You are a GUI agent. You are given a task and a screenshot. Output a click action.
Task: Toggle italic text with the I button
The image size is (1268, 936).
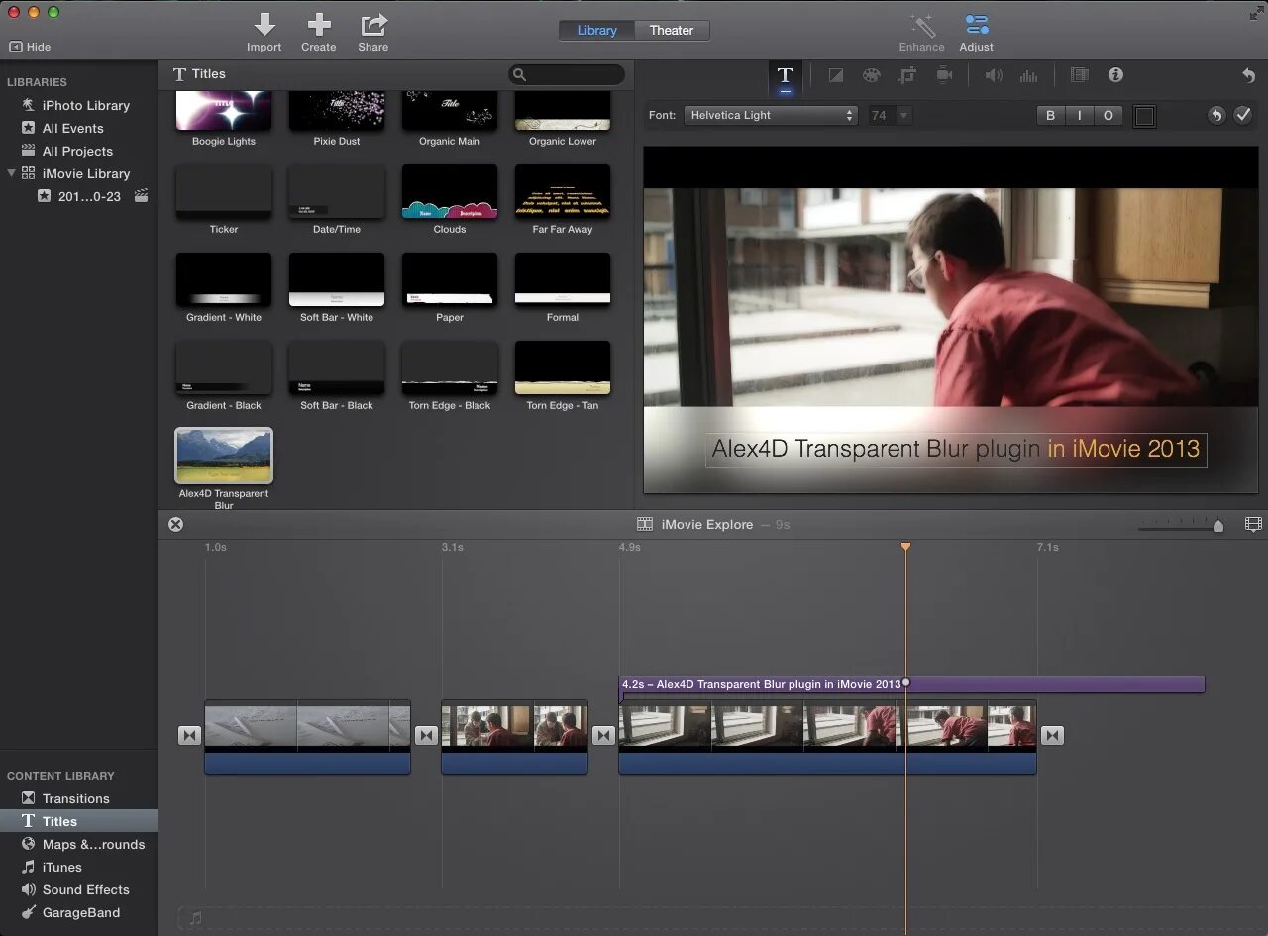click(x=1079, y=116)
